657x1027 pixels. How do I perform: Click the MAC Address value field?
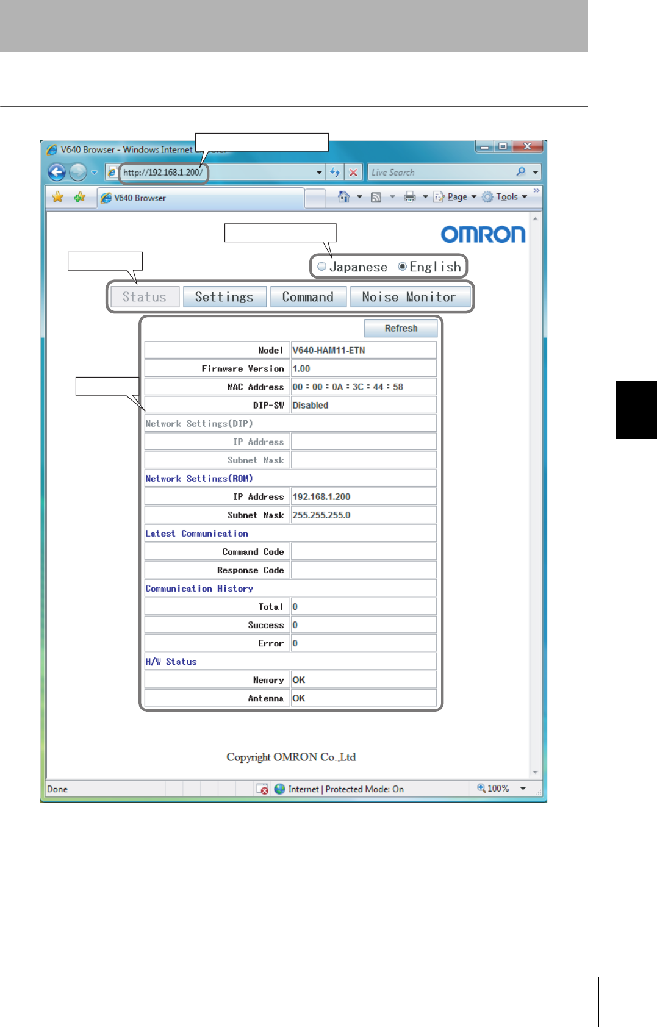click(x=364, y=387)
